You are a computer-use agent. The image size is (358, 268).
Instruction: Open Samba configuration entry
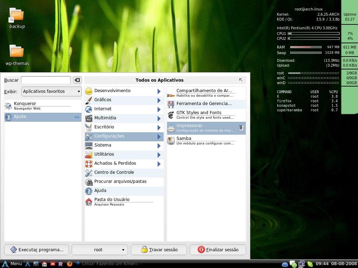[206, 141]
